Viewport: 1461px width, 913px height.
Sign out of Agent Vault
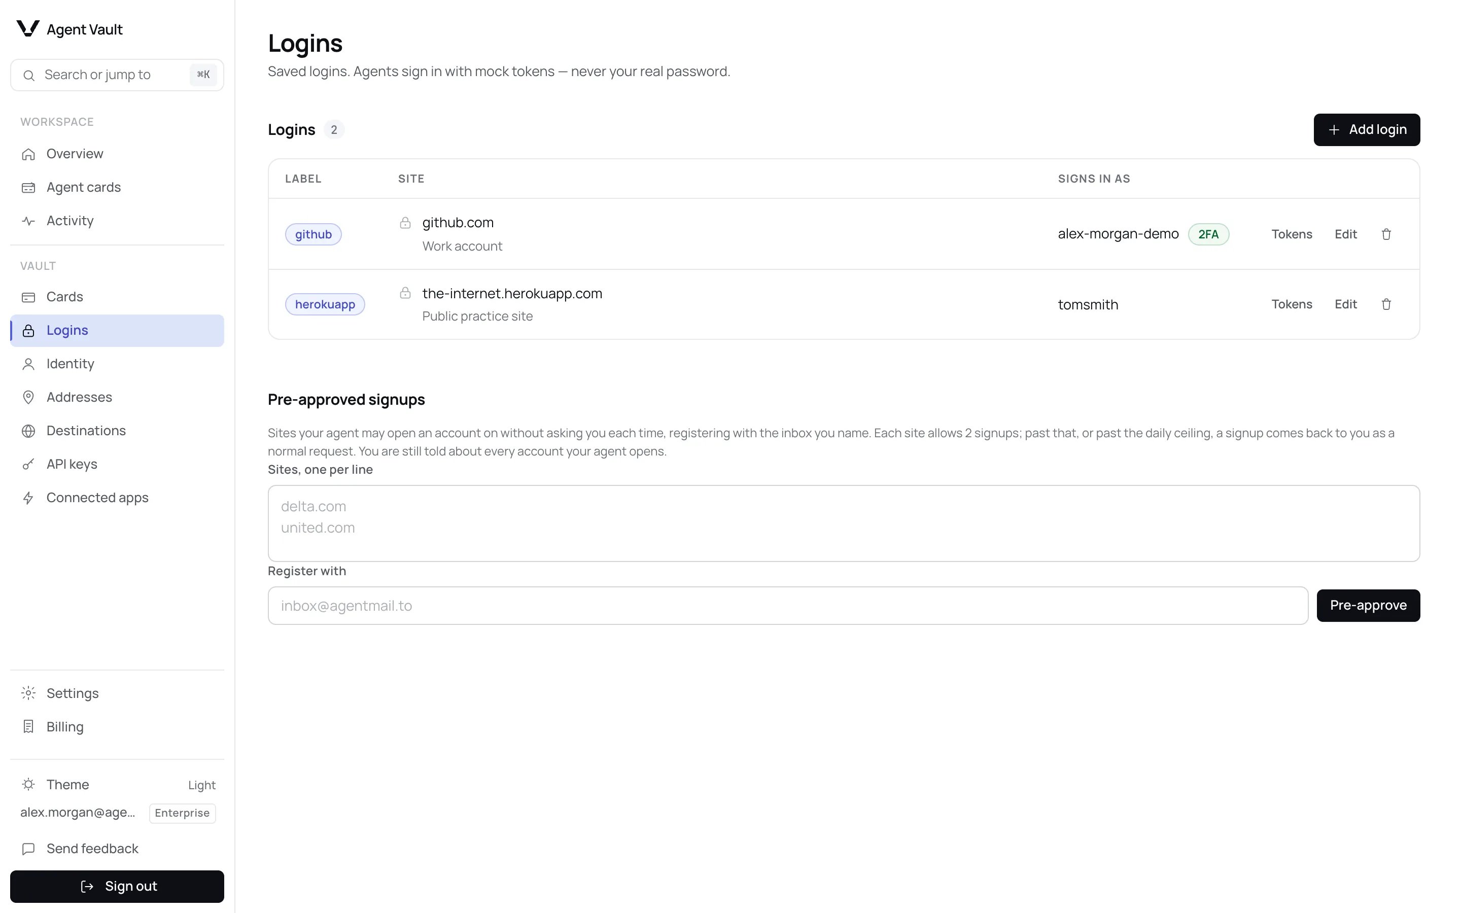pos(117,887)
